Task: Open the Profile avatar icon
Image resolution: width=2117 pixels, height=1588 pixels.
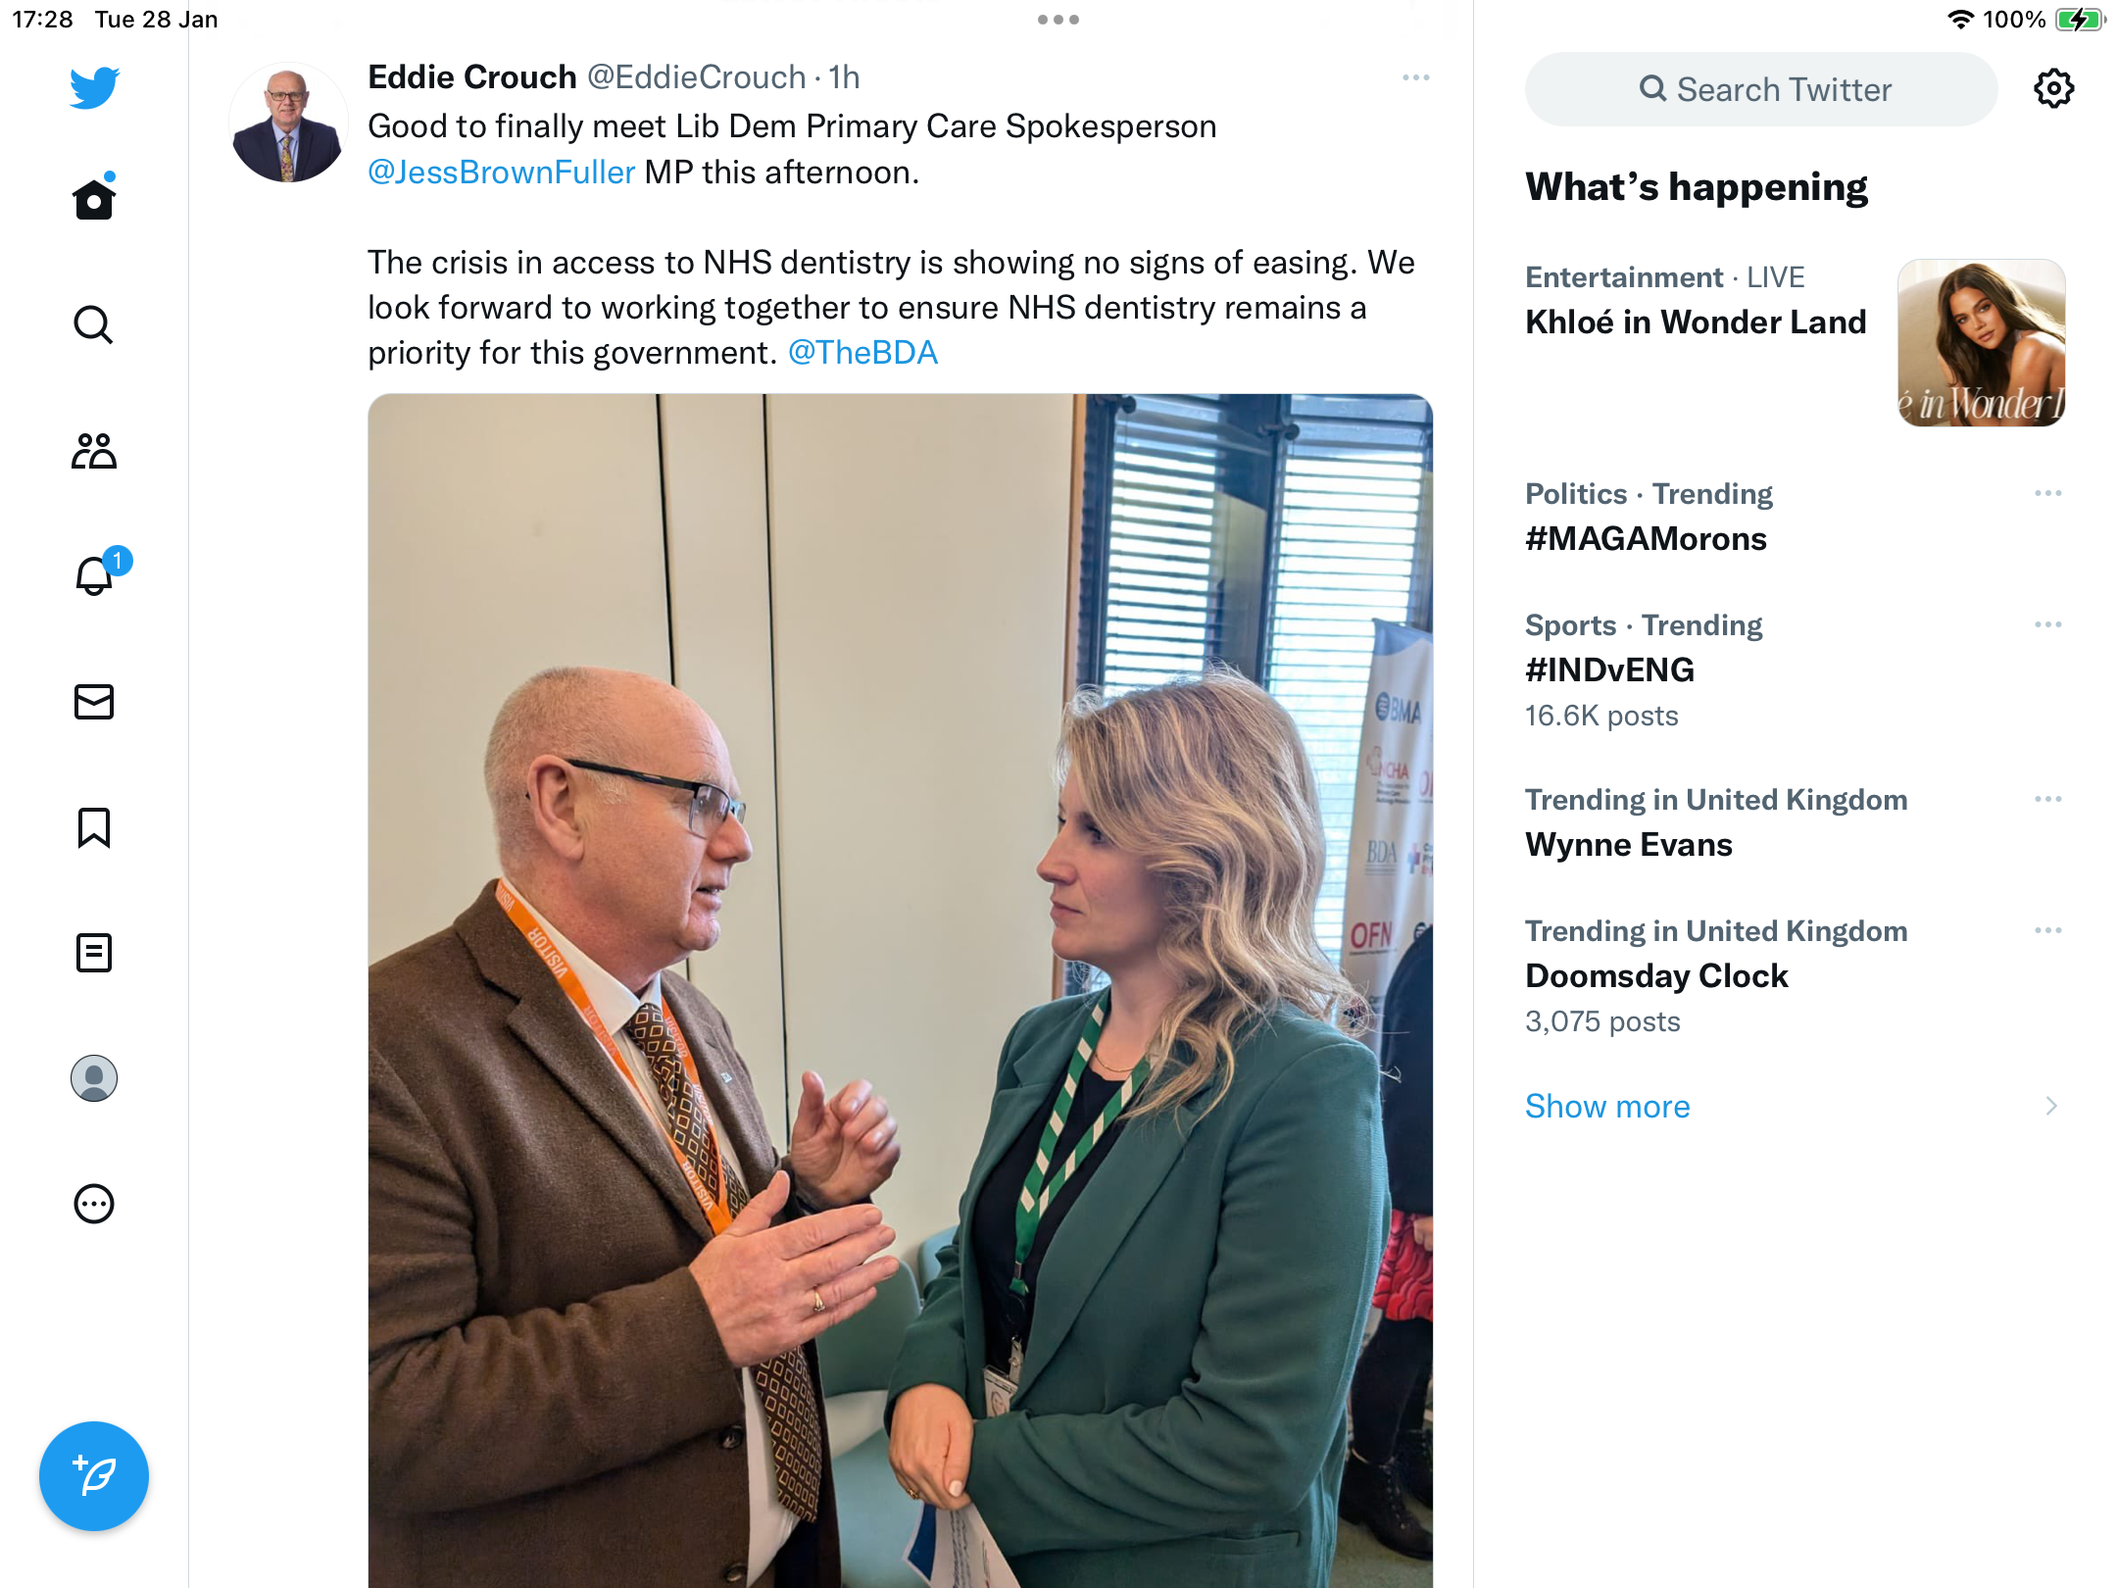Action: click(94, 1078)
